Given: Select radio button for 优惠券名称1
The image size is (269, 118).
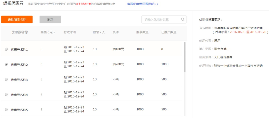Looking at the screenshot, I should [x=6, y=49].
